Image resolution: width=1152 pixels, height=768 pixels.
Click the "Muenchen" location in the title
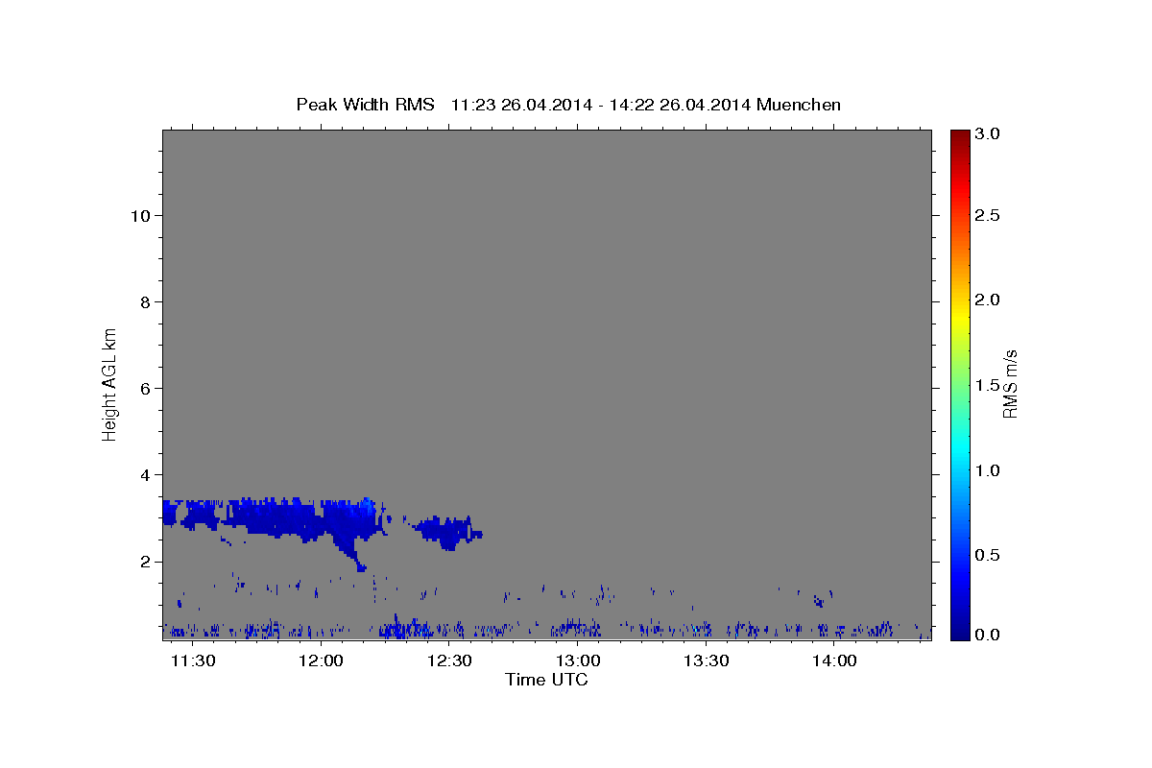799,105
